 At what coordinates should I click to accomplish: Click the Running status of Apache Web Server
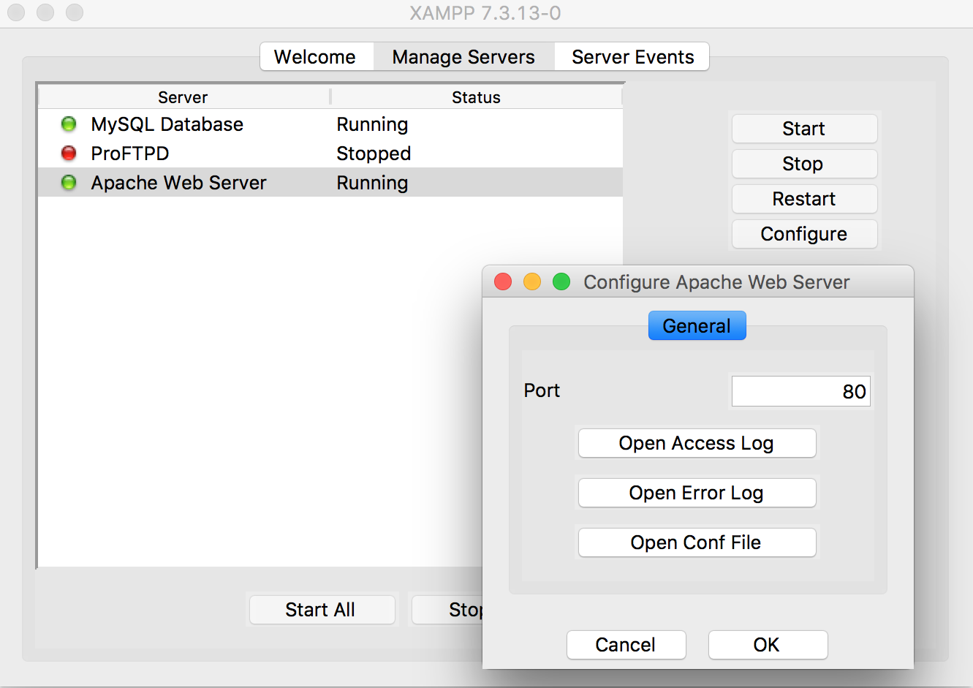tap(372, 183)
